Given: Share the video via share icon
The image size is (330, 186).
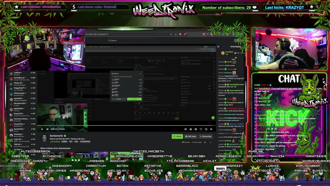Looking at the screenshot, I should coord(205,142).
